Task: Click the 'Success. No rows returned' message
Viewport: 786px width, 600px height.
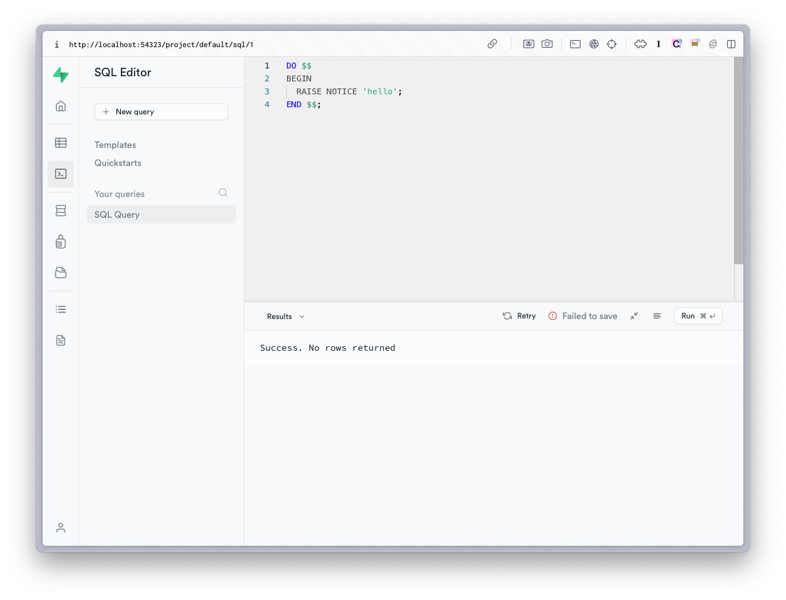Action: (x=328, y=347)
